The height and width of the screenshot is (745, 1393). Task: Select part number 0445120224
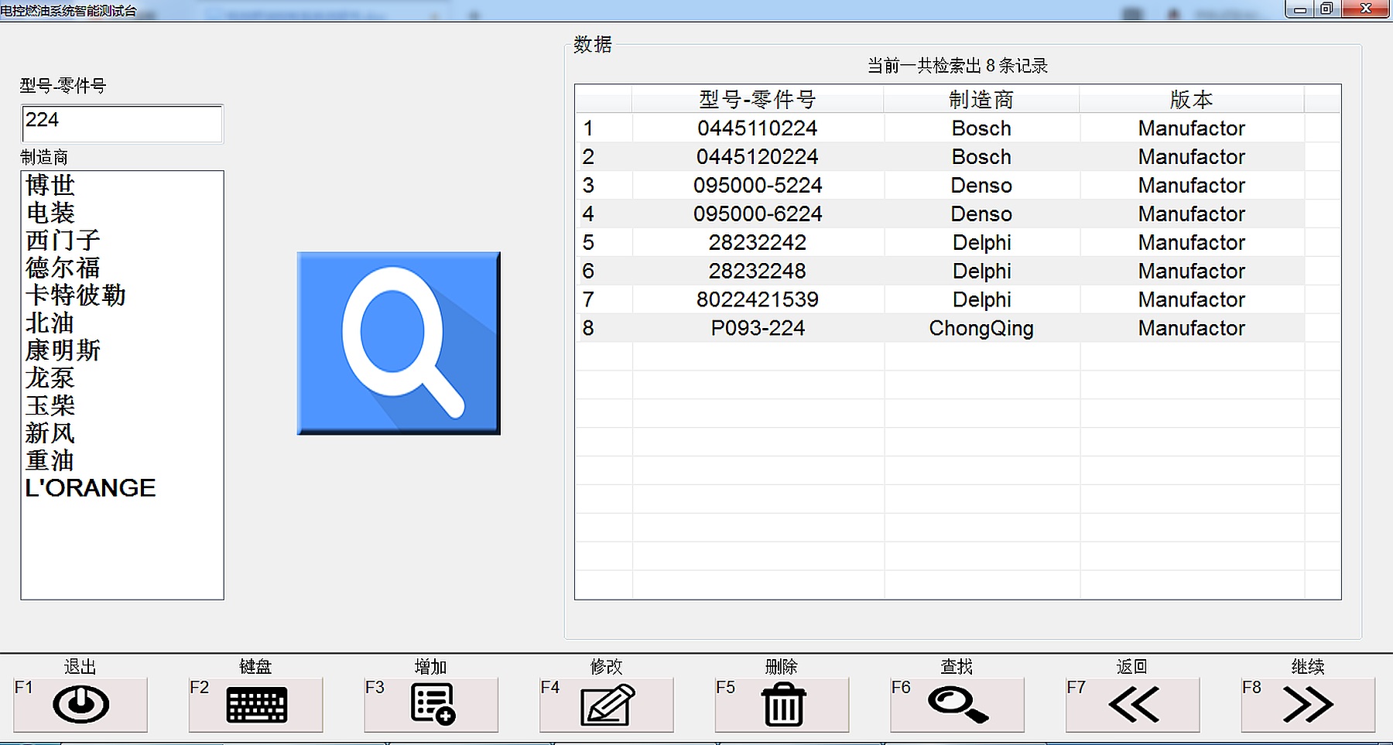tap(758, 157)
